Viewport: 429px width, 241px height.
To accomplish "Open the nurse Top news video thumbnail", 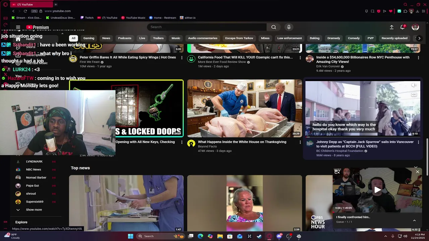I will [x=126, y=203].
